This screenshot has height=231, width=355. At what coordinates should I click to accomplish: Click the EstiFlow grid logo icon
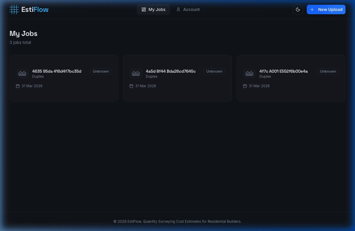point(14,9)
